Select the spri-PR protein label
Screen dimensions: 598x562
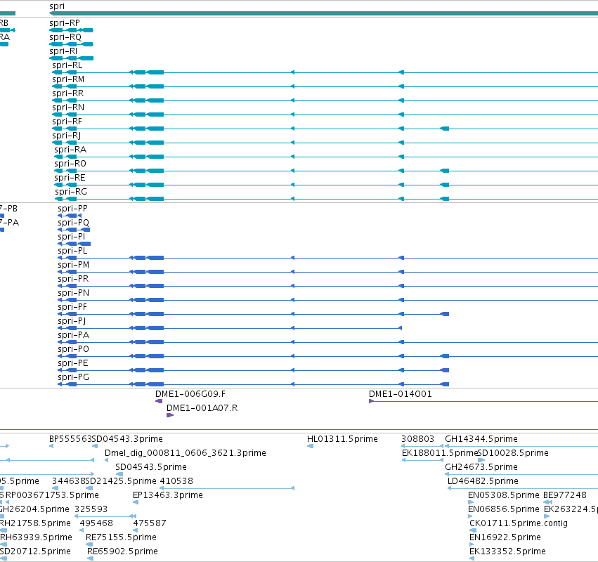click(73, 279)
